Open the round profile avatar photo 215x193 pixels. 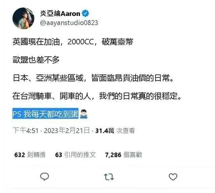(x=23, y=18)
